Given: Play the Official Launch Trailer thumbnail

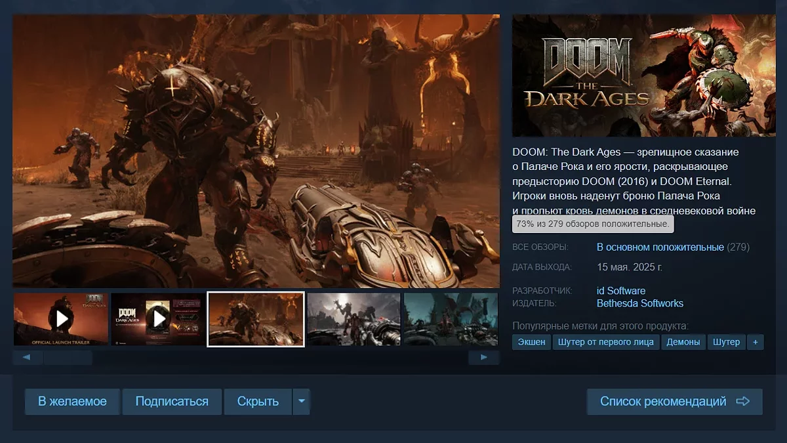Looking at the screenshot, I should (61, 319).
